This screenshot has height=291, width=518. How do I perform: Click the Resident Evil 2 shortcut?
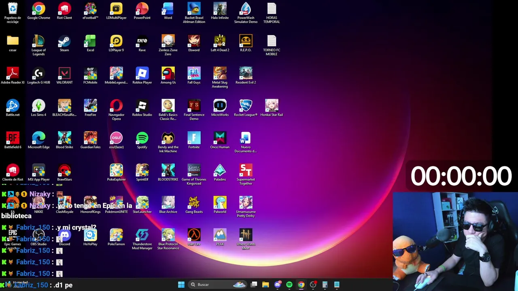point(246,76)
